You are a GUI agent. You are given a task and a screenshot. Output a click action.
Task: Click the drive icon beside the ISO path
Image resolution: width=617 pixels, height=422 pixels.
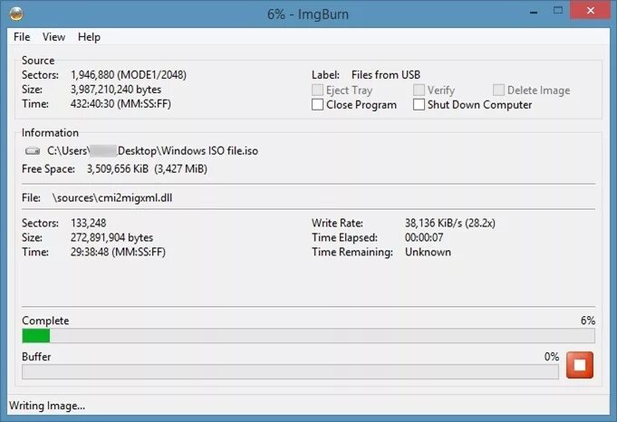click(x=33, y=151)
